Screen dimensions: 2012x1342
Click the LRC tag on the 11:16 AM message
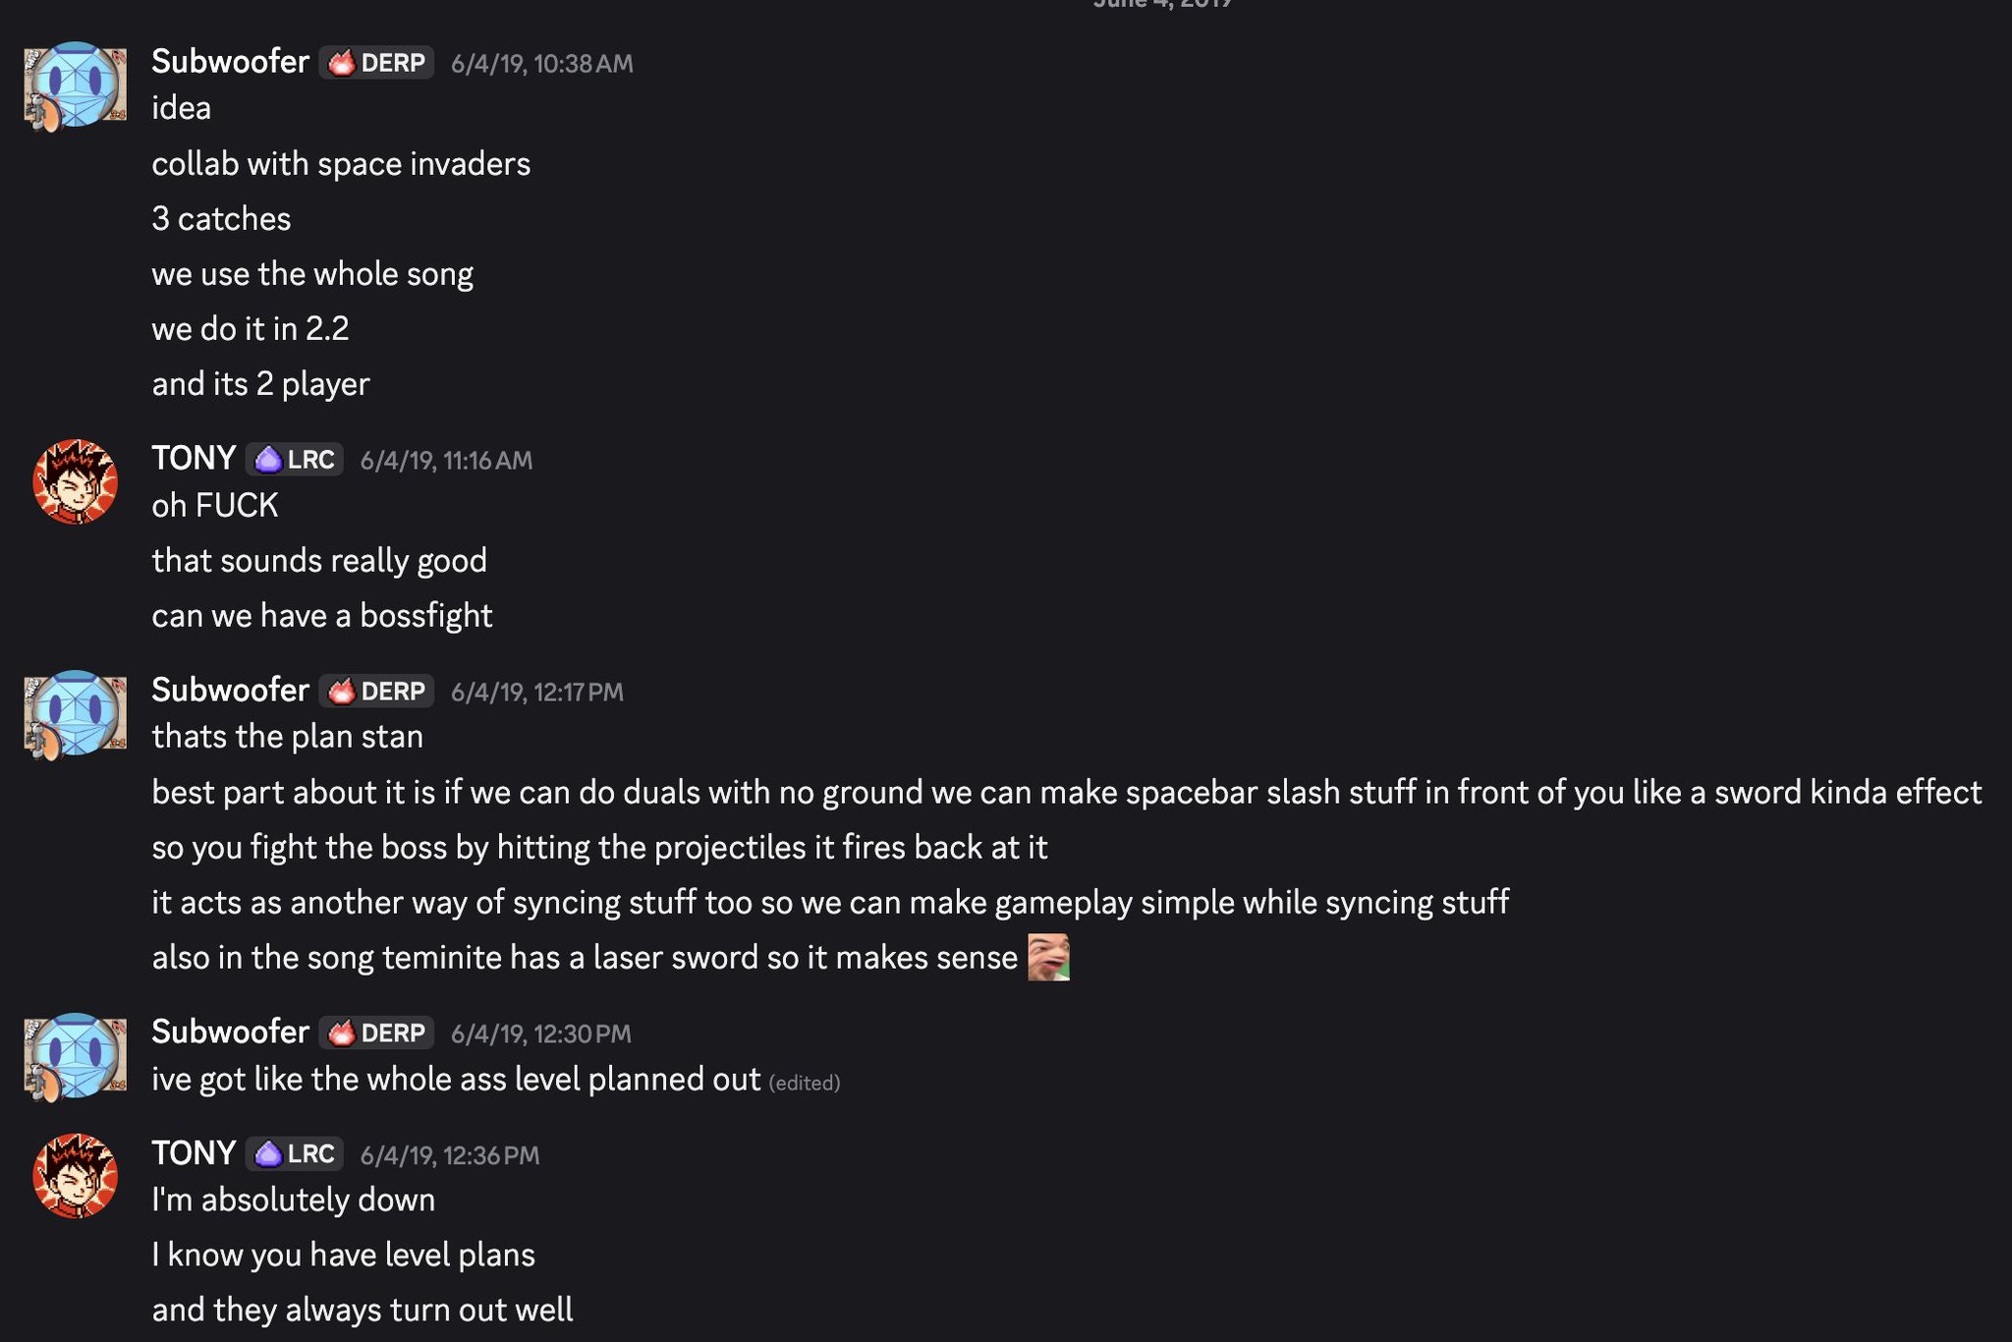point(295,460)
